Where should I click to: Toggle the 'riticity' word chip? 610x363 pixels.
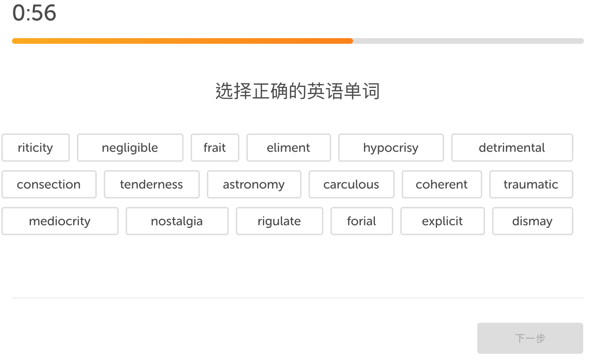(x=35, y=148)
